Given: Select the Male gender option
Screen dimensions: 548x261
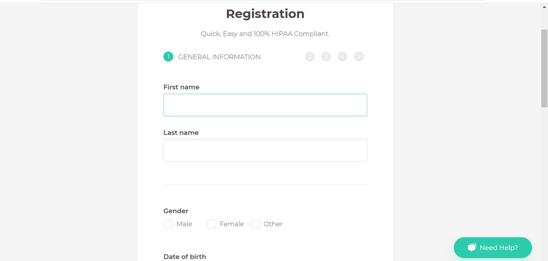Looking at the screenshot, I should (168, 224).
